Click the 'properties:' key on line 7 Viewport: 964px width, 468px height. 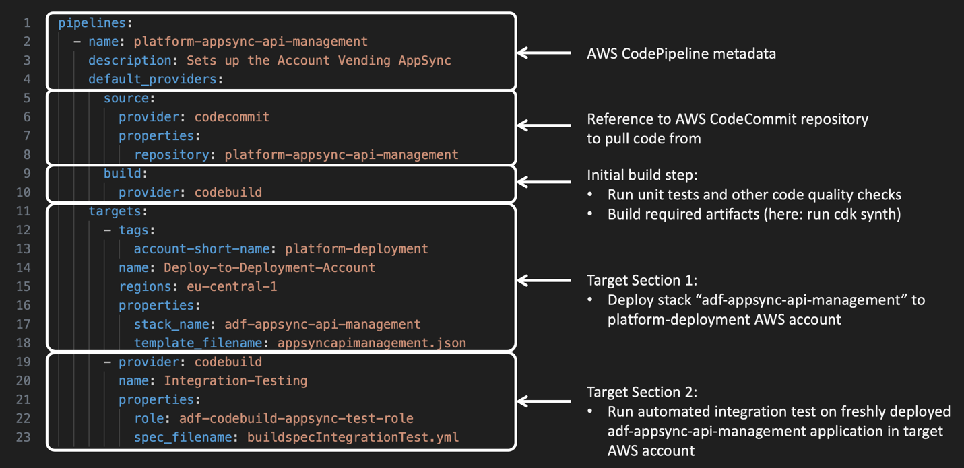(160, 136)
